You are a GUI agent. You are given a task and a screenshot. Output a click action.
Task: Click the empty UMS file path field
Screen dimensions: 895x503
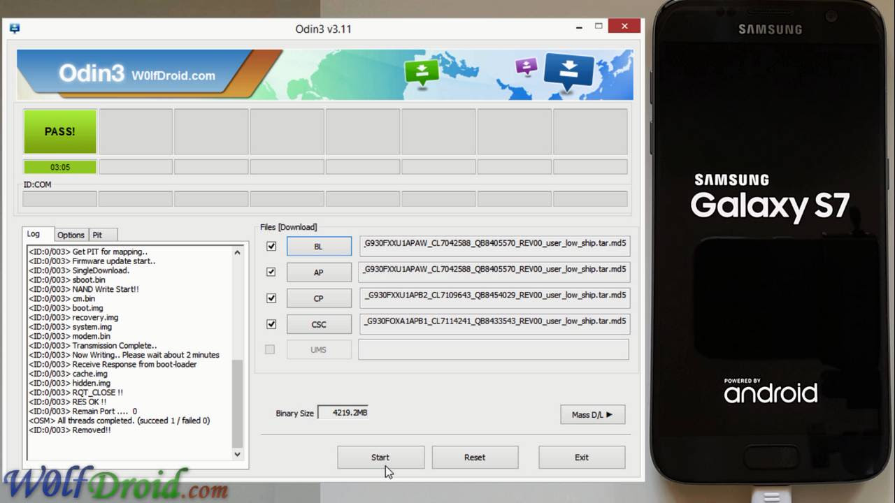(x=494, y=349)
